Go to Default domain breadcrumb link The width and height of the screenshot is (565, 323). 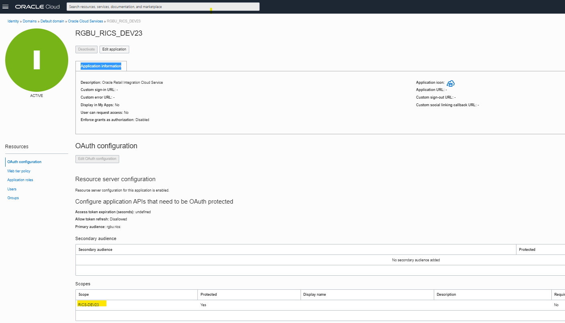(x=52, y=21)
